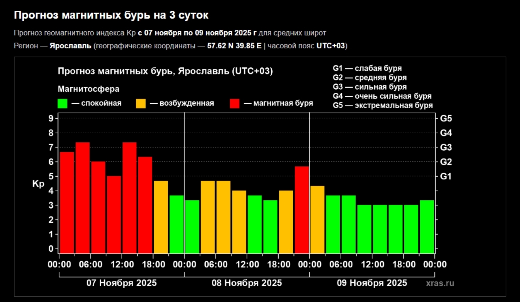Select the "07 Ноября 2025" date label
Screen dimensions: 520x302
tap(121, 283)
